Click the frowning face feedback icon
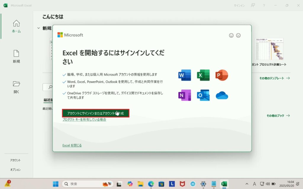This screenshot has width=303, height=189. point(238,35)
